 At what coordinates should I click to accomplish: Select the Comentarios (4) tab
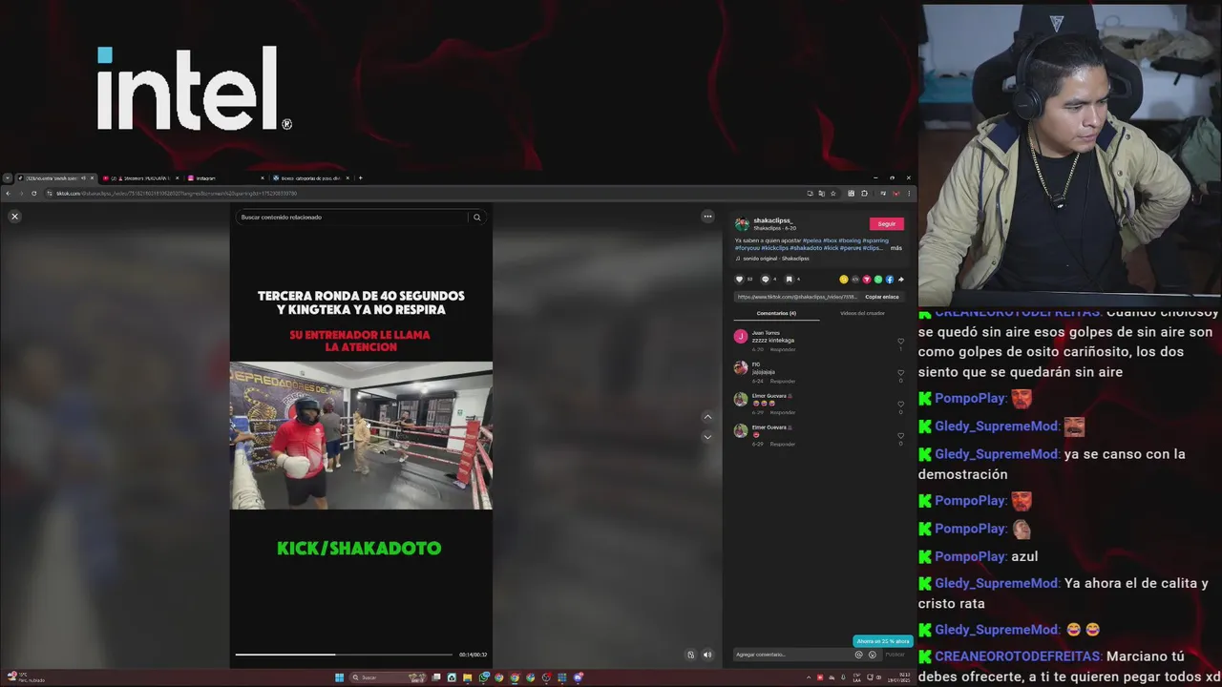pyautogui.click(x=776, y=313)
